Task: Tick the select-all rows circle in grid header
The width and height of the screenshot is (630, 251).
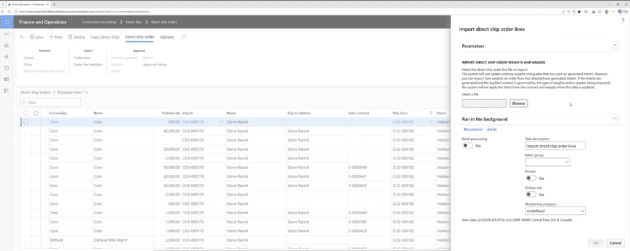Action: [x=26, y=113]
